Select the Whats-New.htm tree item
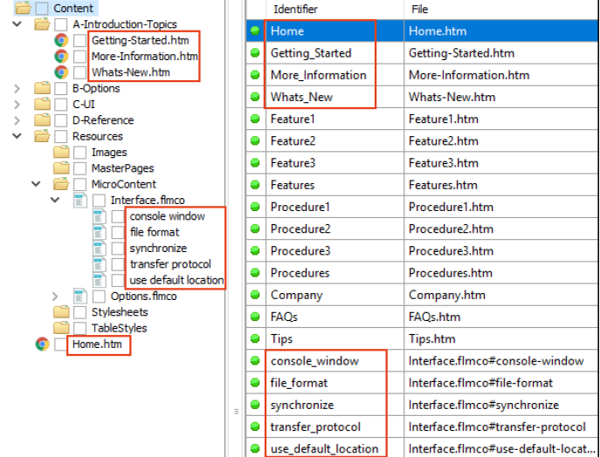Image resolution: width=600 pixels, height=457 pixels. click(131, 72)
